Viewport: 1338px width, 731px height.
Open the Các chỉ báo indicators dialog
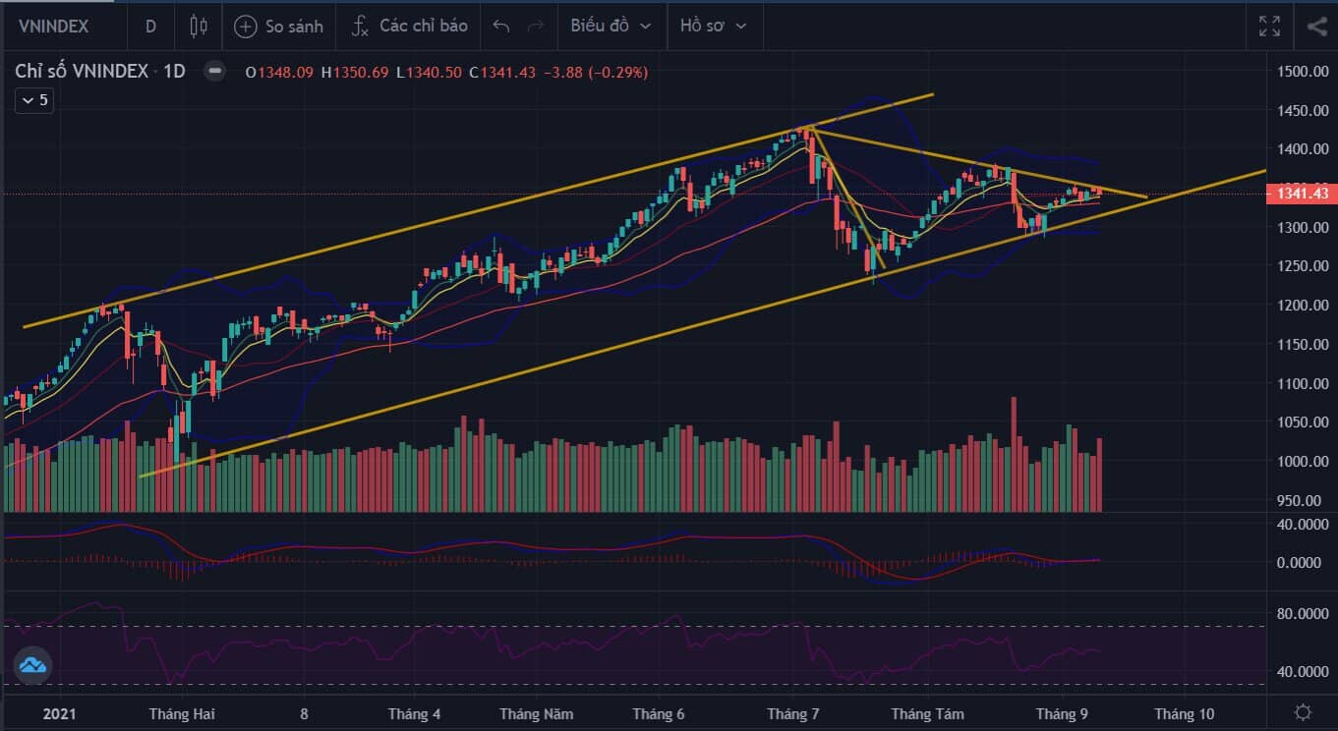[x=410, y=26]
